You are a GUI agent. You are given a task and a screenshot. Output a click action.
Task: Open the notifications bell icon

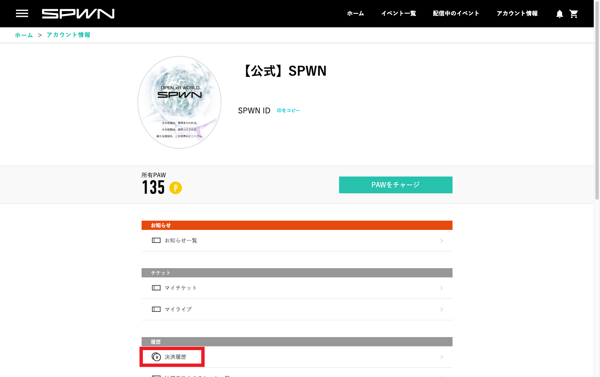(560, 14)
